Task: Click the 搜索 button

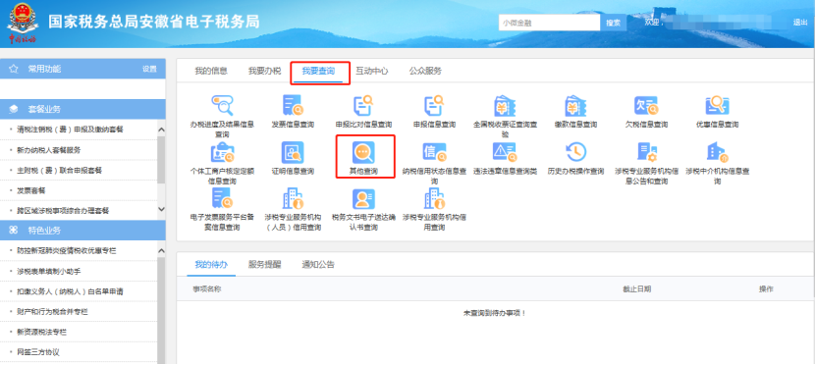Action: coord(614,23)
